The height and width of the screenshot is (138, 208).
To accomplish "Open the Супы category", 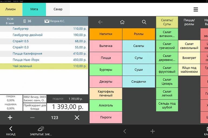I will [139, 58].
